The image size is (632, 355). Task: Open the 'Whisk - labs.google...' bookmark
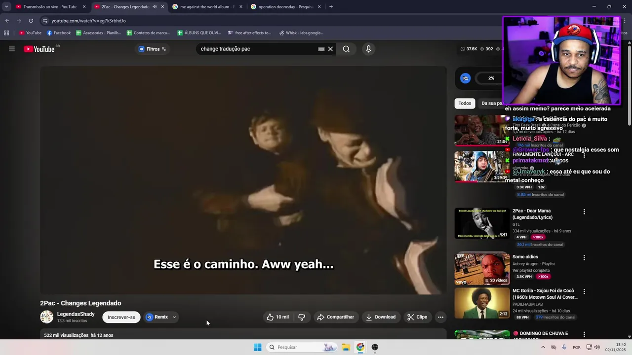click(x=301, y=33)
